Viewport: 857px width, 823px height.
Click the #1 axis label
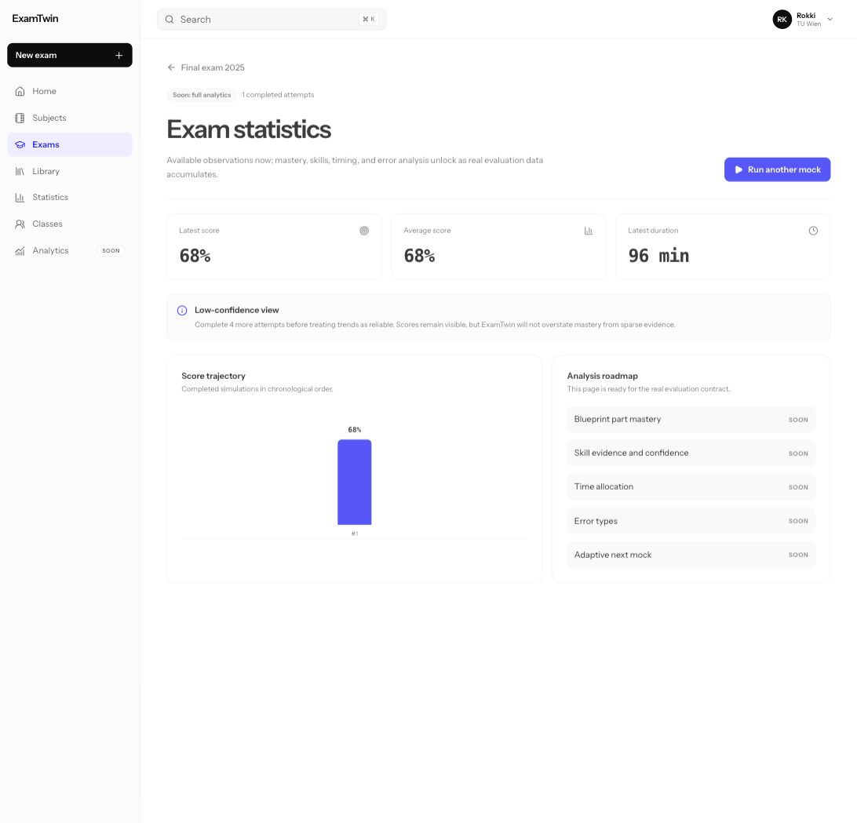click(355, 533)
